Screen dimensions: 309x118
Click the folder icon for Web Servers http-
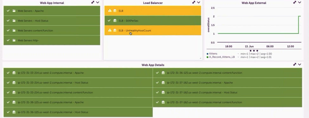(14, 40)
